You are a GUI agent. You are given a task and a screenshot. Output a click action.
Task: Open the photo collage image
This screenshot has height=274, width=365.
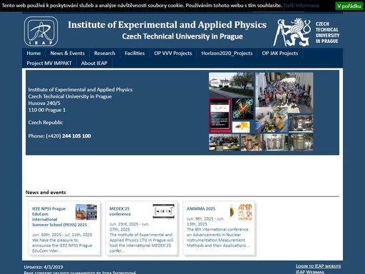261,111
